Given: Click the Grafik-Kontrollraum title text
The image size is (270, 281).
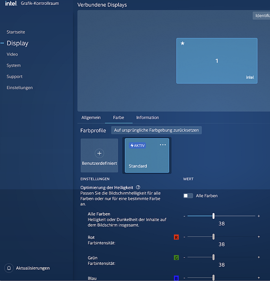Looking at the screenshot, I should point(40,4).
